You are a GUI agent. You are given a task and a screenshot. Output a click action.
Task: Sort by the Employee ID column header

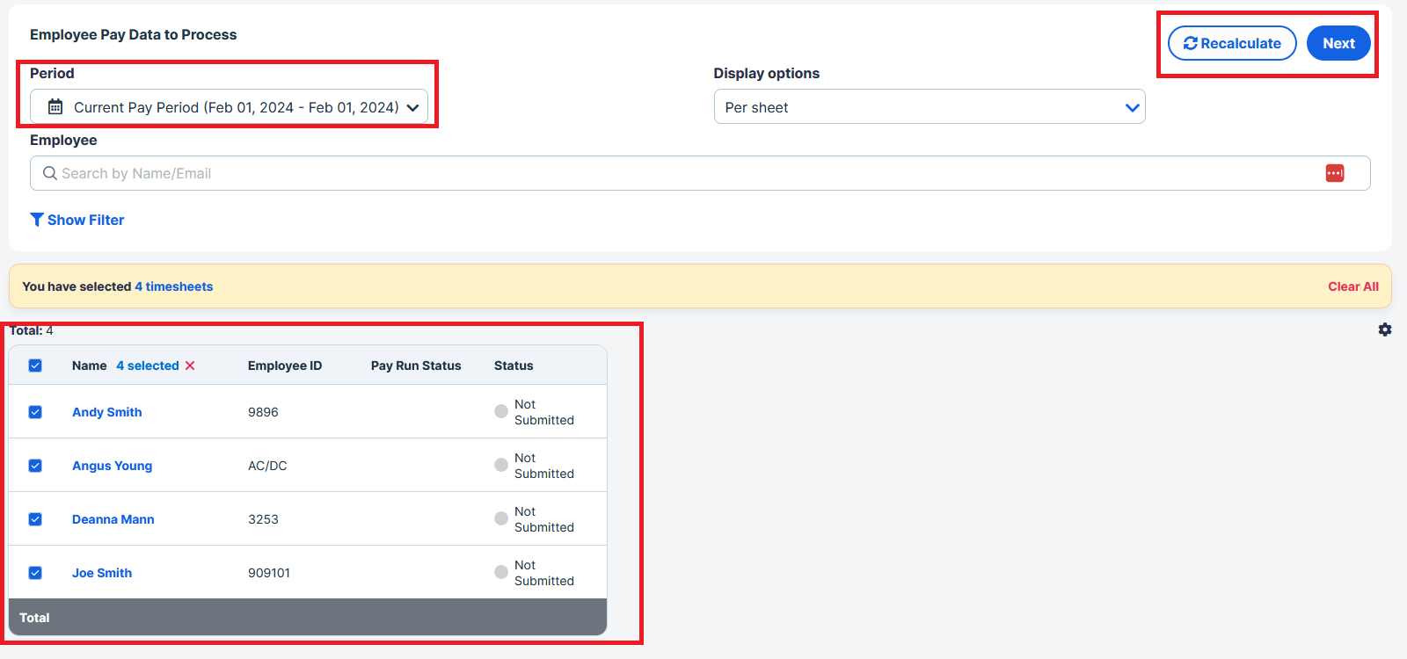284,366
